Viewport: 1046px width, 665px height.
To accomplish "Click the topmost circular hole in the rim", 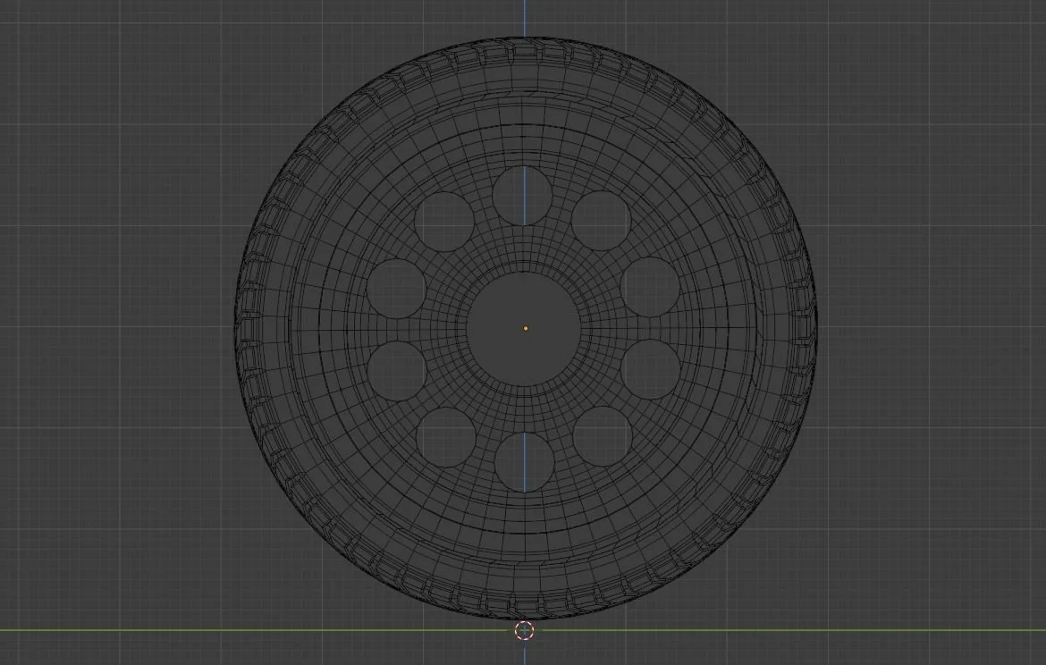I will point(522,196).
